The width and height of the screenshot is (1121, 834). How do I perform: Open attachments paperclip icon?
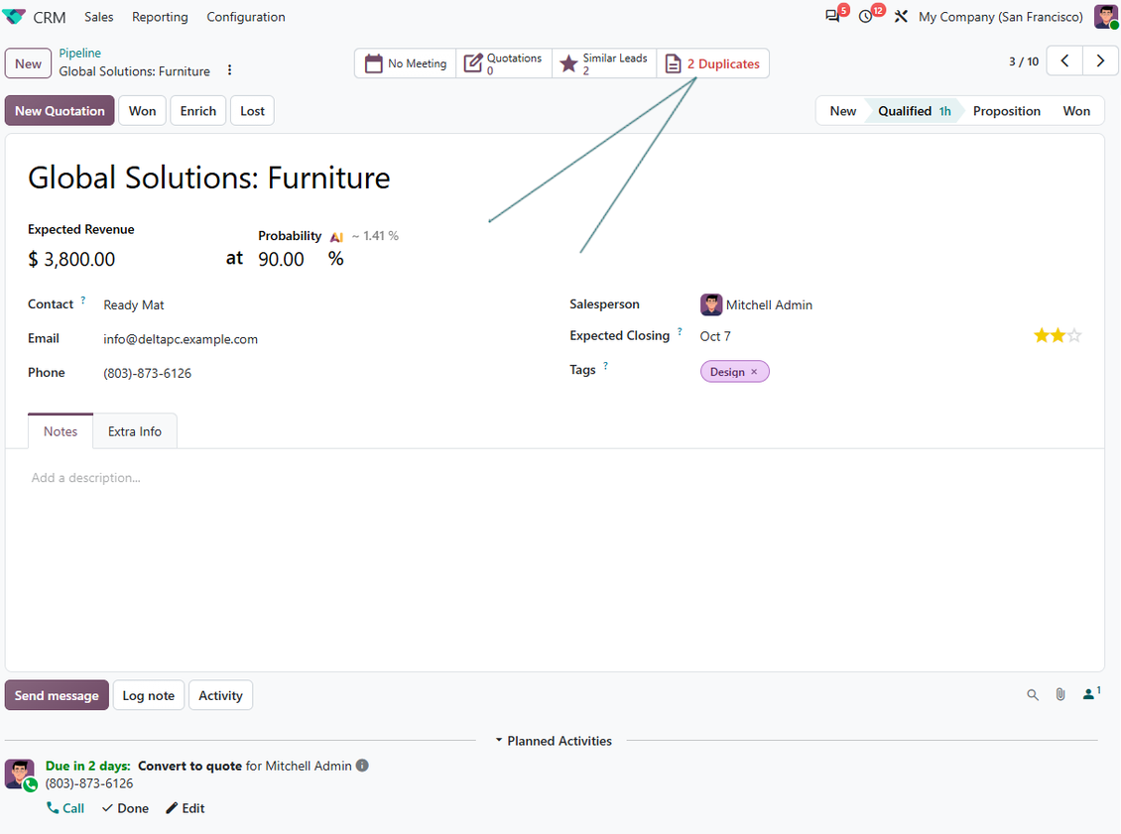1060,694
